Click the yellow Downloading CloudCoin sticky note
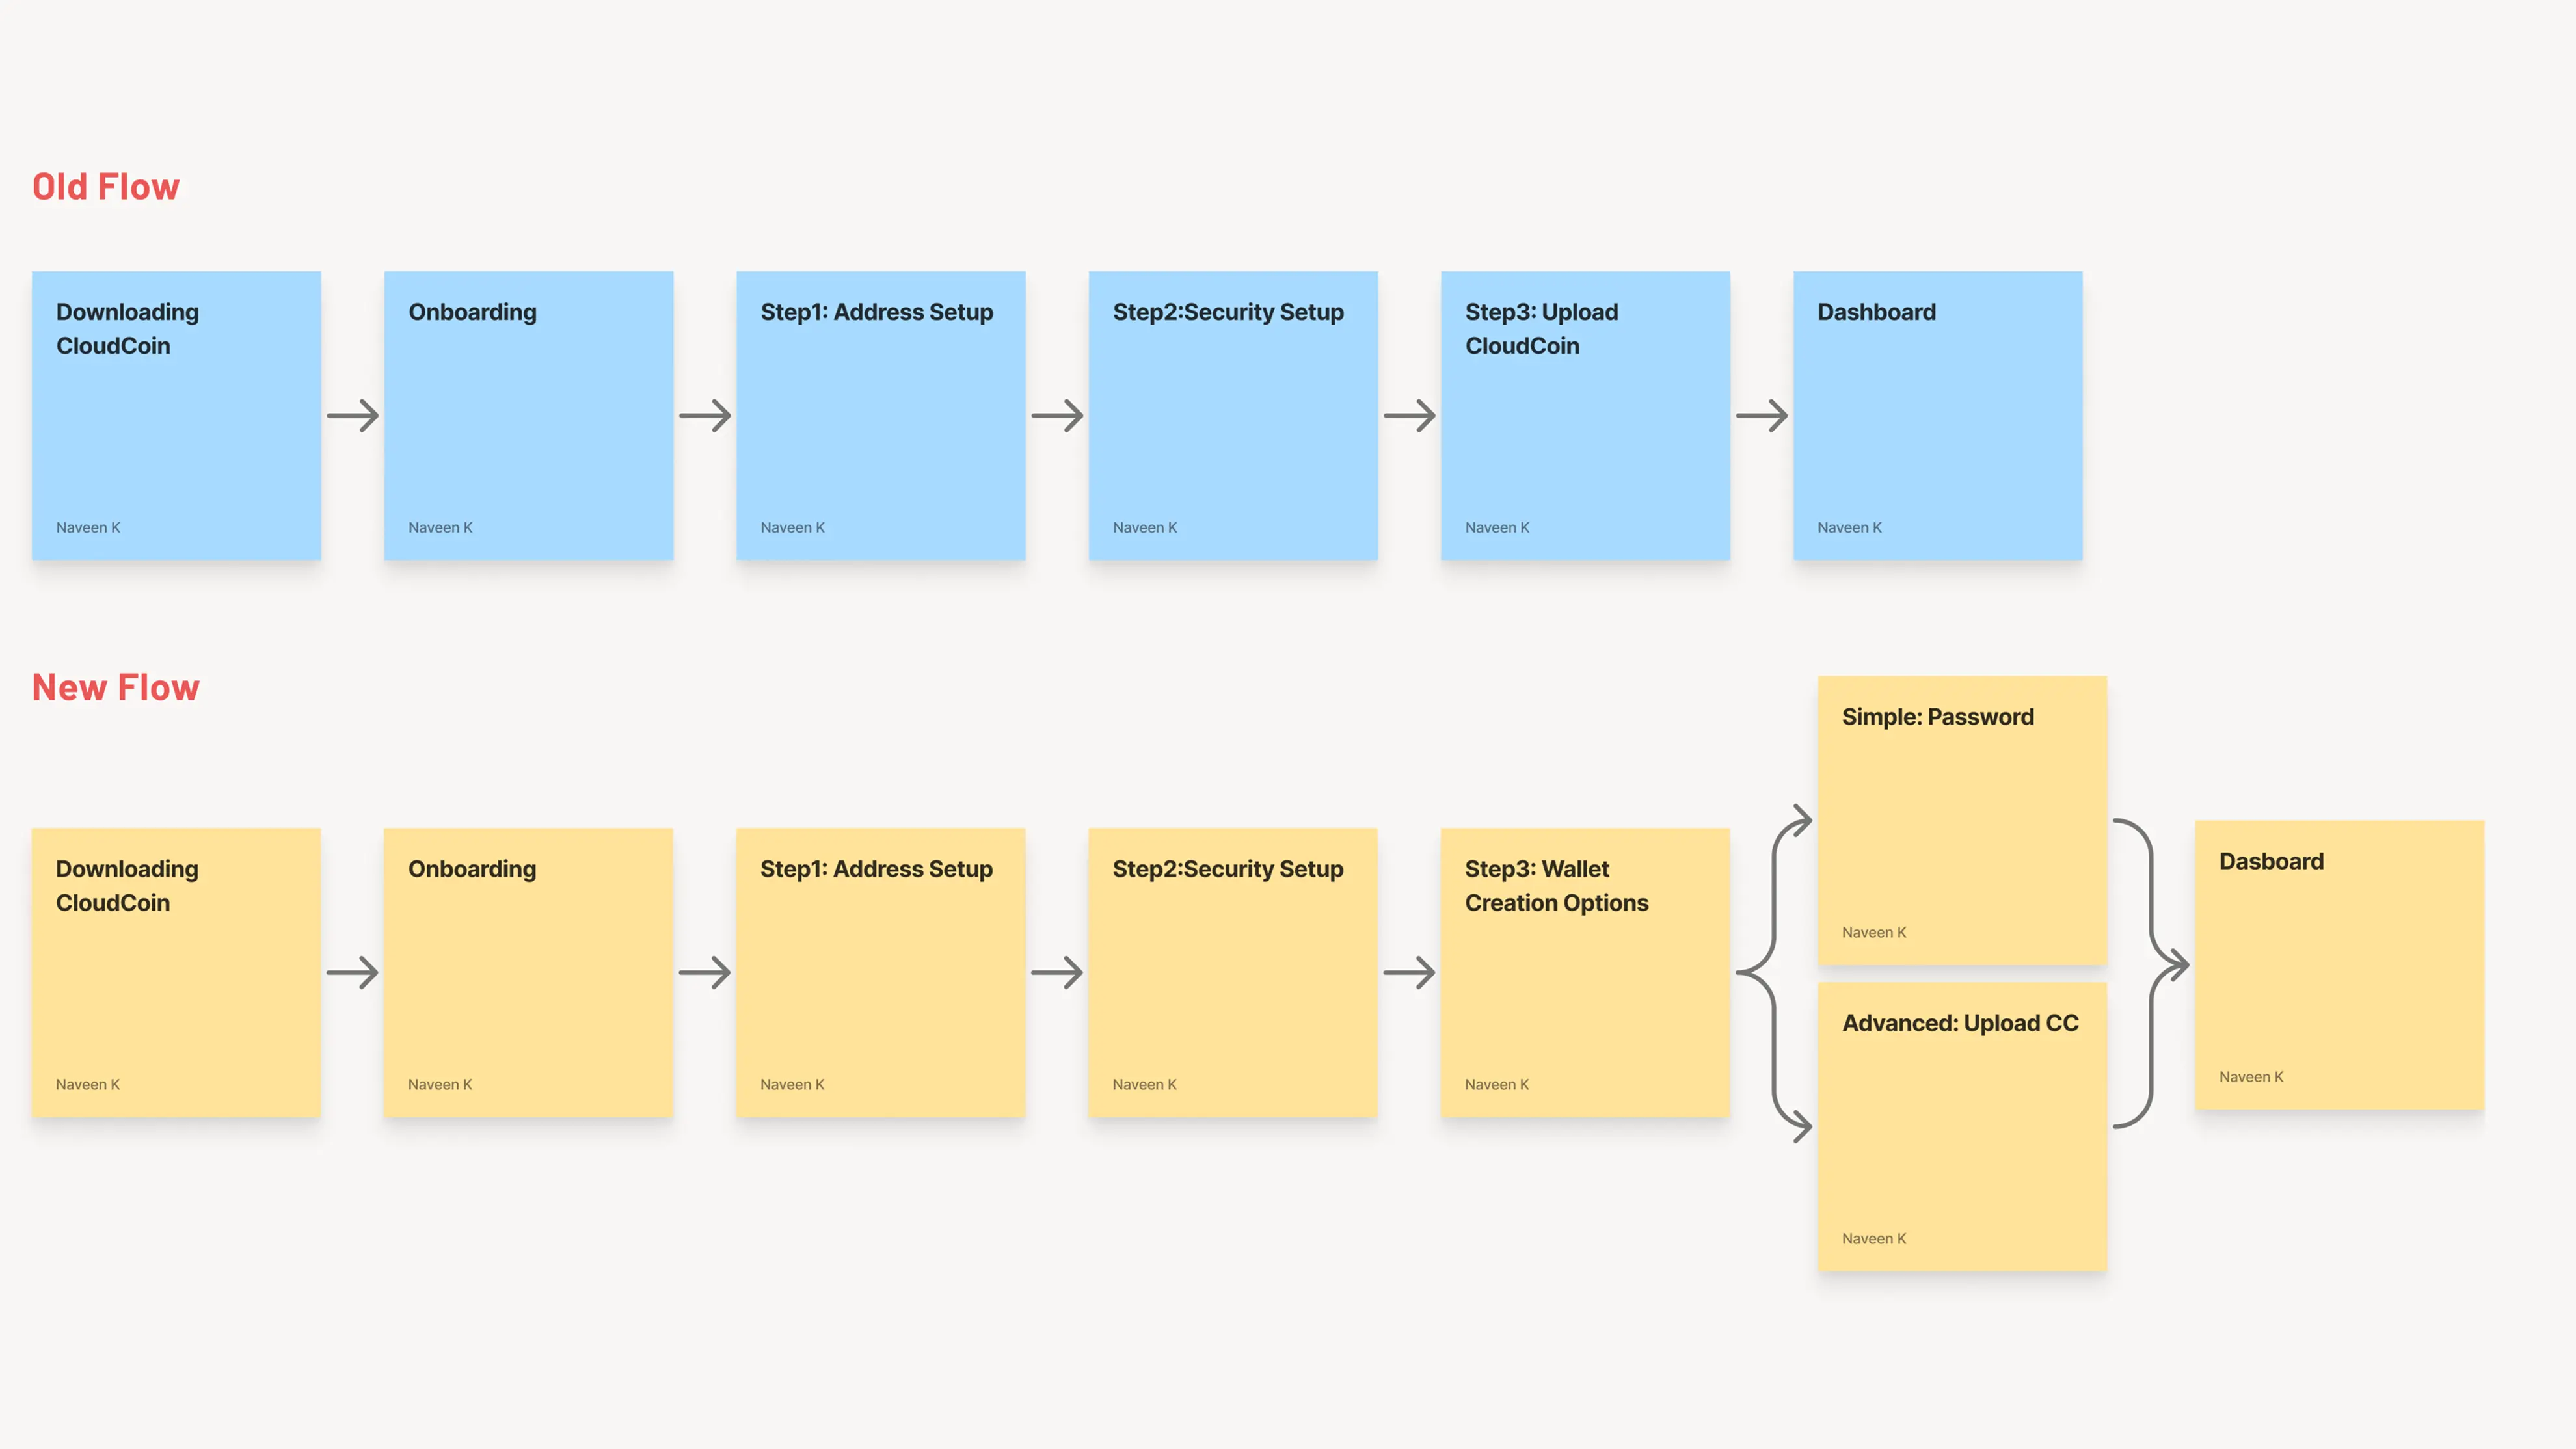The image size is (2576, 1449). tap(176, 972)
